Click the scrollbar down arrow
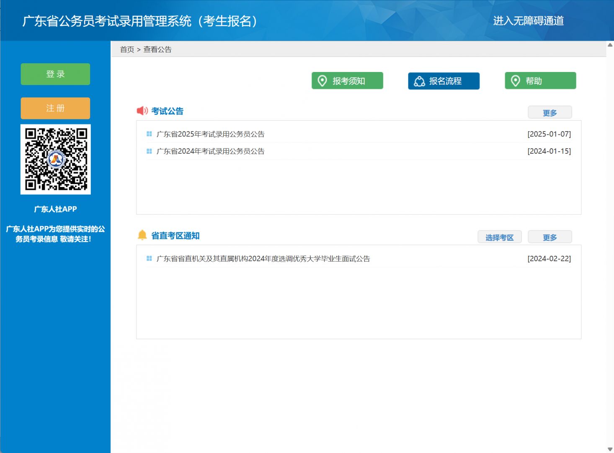This screenshot has width=614, height=453. pyautogui.click(x=610, y=449)
